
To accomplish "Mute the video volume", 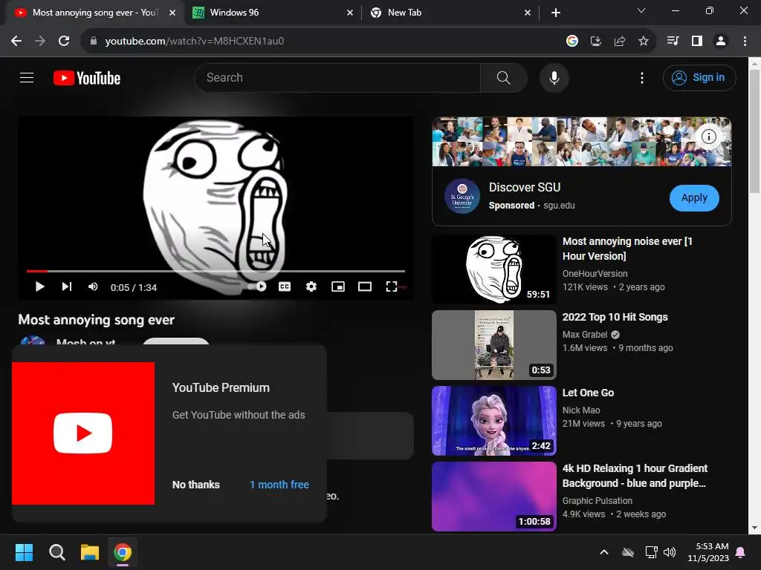I will (93, 287).
